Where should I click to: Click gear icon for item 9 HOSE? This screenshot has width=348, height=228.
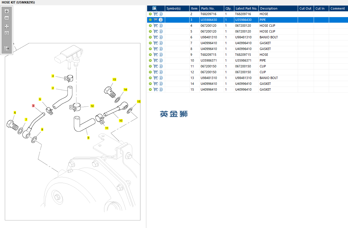(x=150, y=55)
